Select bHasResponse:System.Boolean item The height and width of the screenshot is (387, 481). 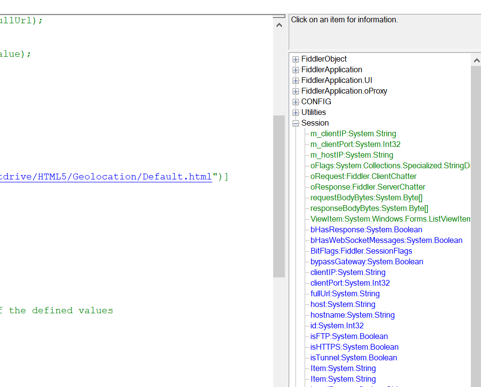pos(366,230)
